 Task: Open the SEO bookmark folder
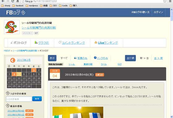(x=53, y=6)
